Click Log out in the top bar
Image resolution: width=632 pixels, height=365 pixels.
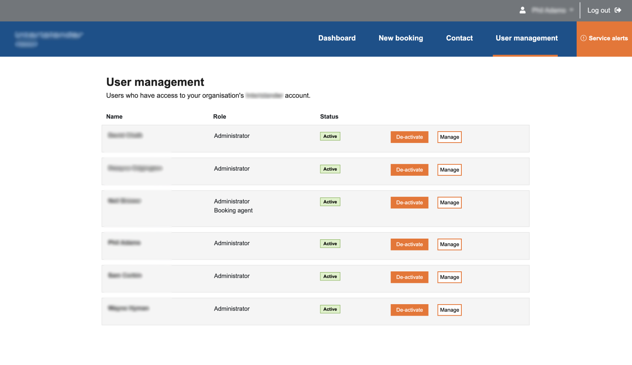point(599,10)
